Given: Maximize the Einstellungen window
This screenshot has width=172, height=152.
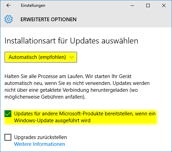Looking at the screenshot, I should [148, 5].
